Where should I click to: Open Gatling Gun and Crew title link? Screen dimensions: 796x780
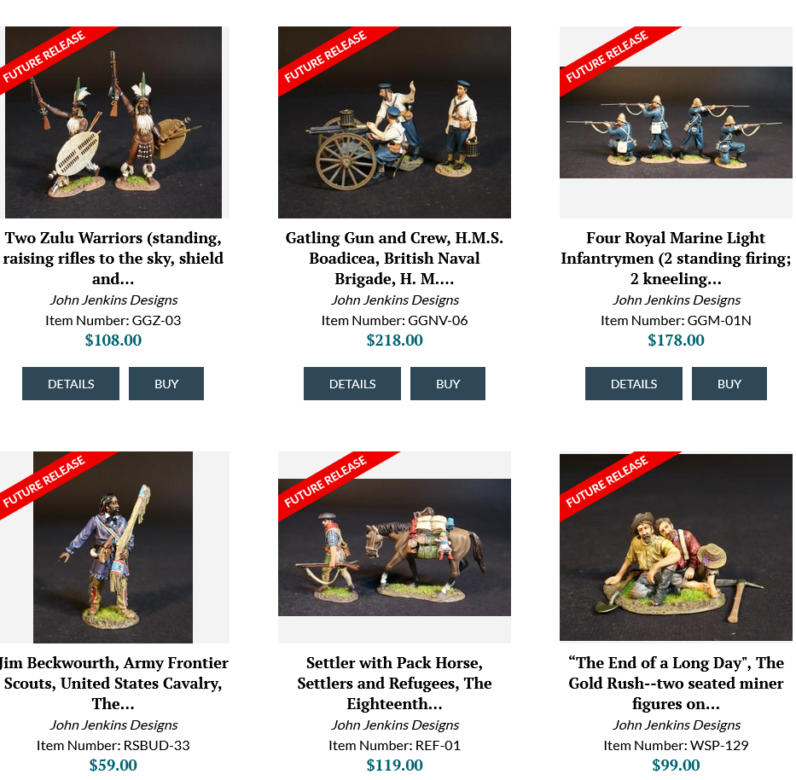(394, 259)
